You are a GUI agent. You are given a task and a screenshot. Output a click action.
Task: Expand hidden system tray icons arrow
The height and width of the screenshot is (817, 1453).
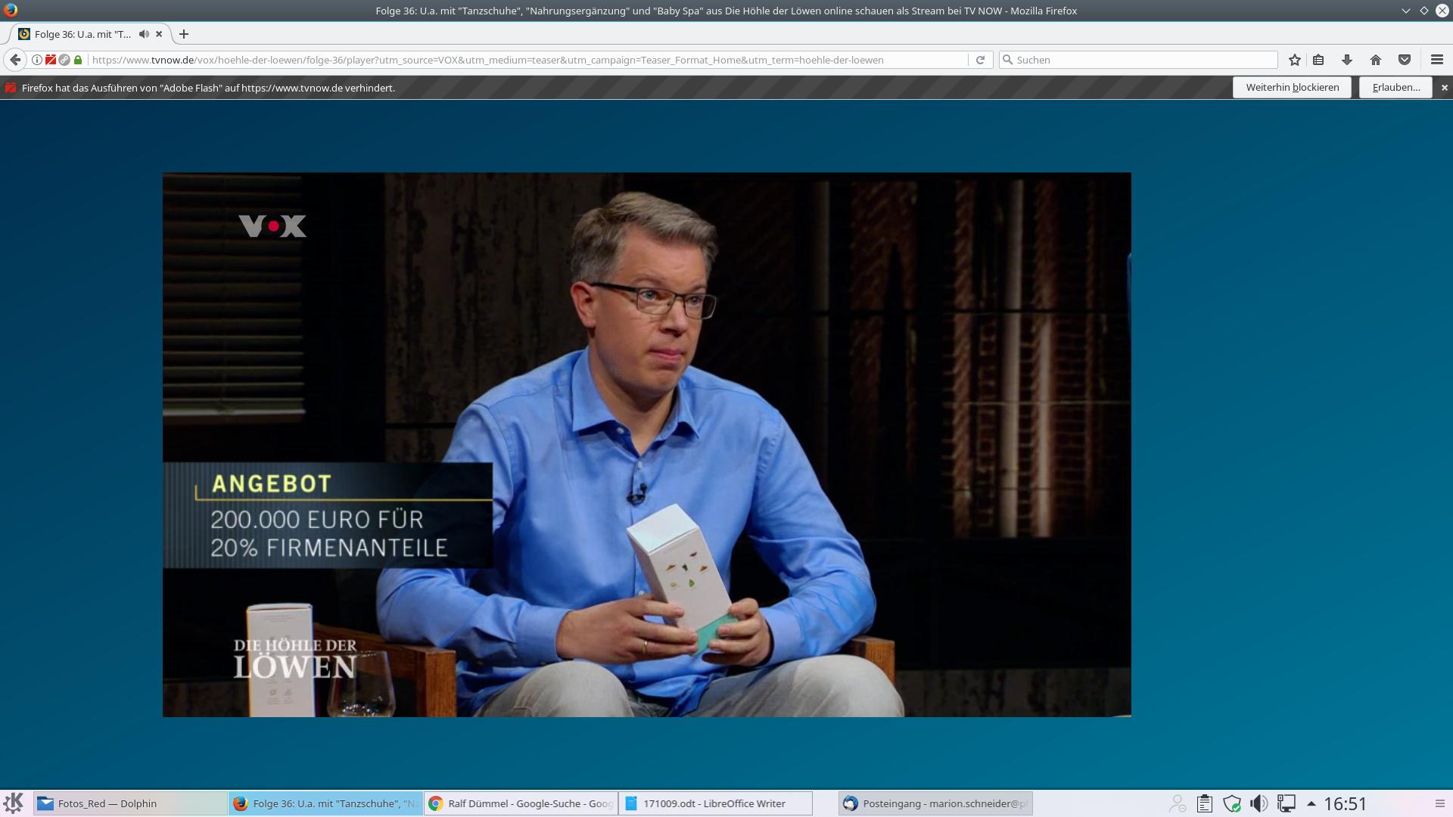tap(1311, 803)
